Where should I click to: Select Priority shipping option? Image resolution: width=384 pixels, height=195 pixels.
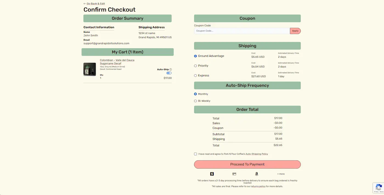click(x=196, y=66)
